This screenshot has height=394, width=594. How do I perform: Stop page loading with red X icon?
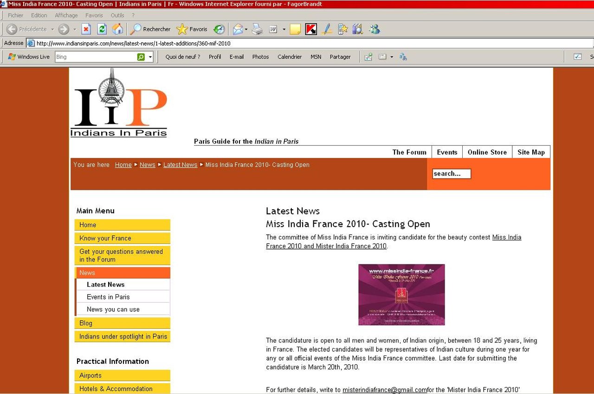[x=86, y=29]
